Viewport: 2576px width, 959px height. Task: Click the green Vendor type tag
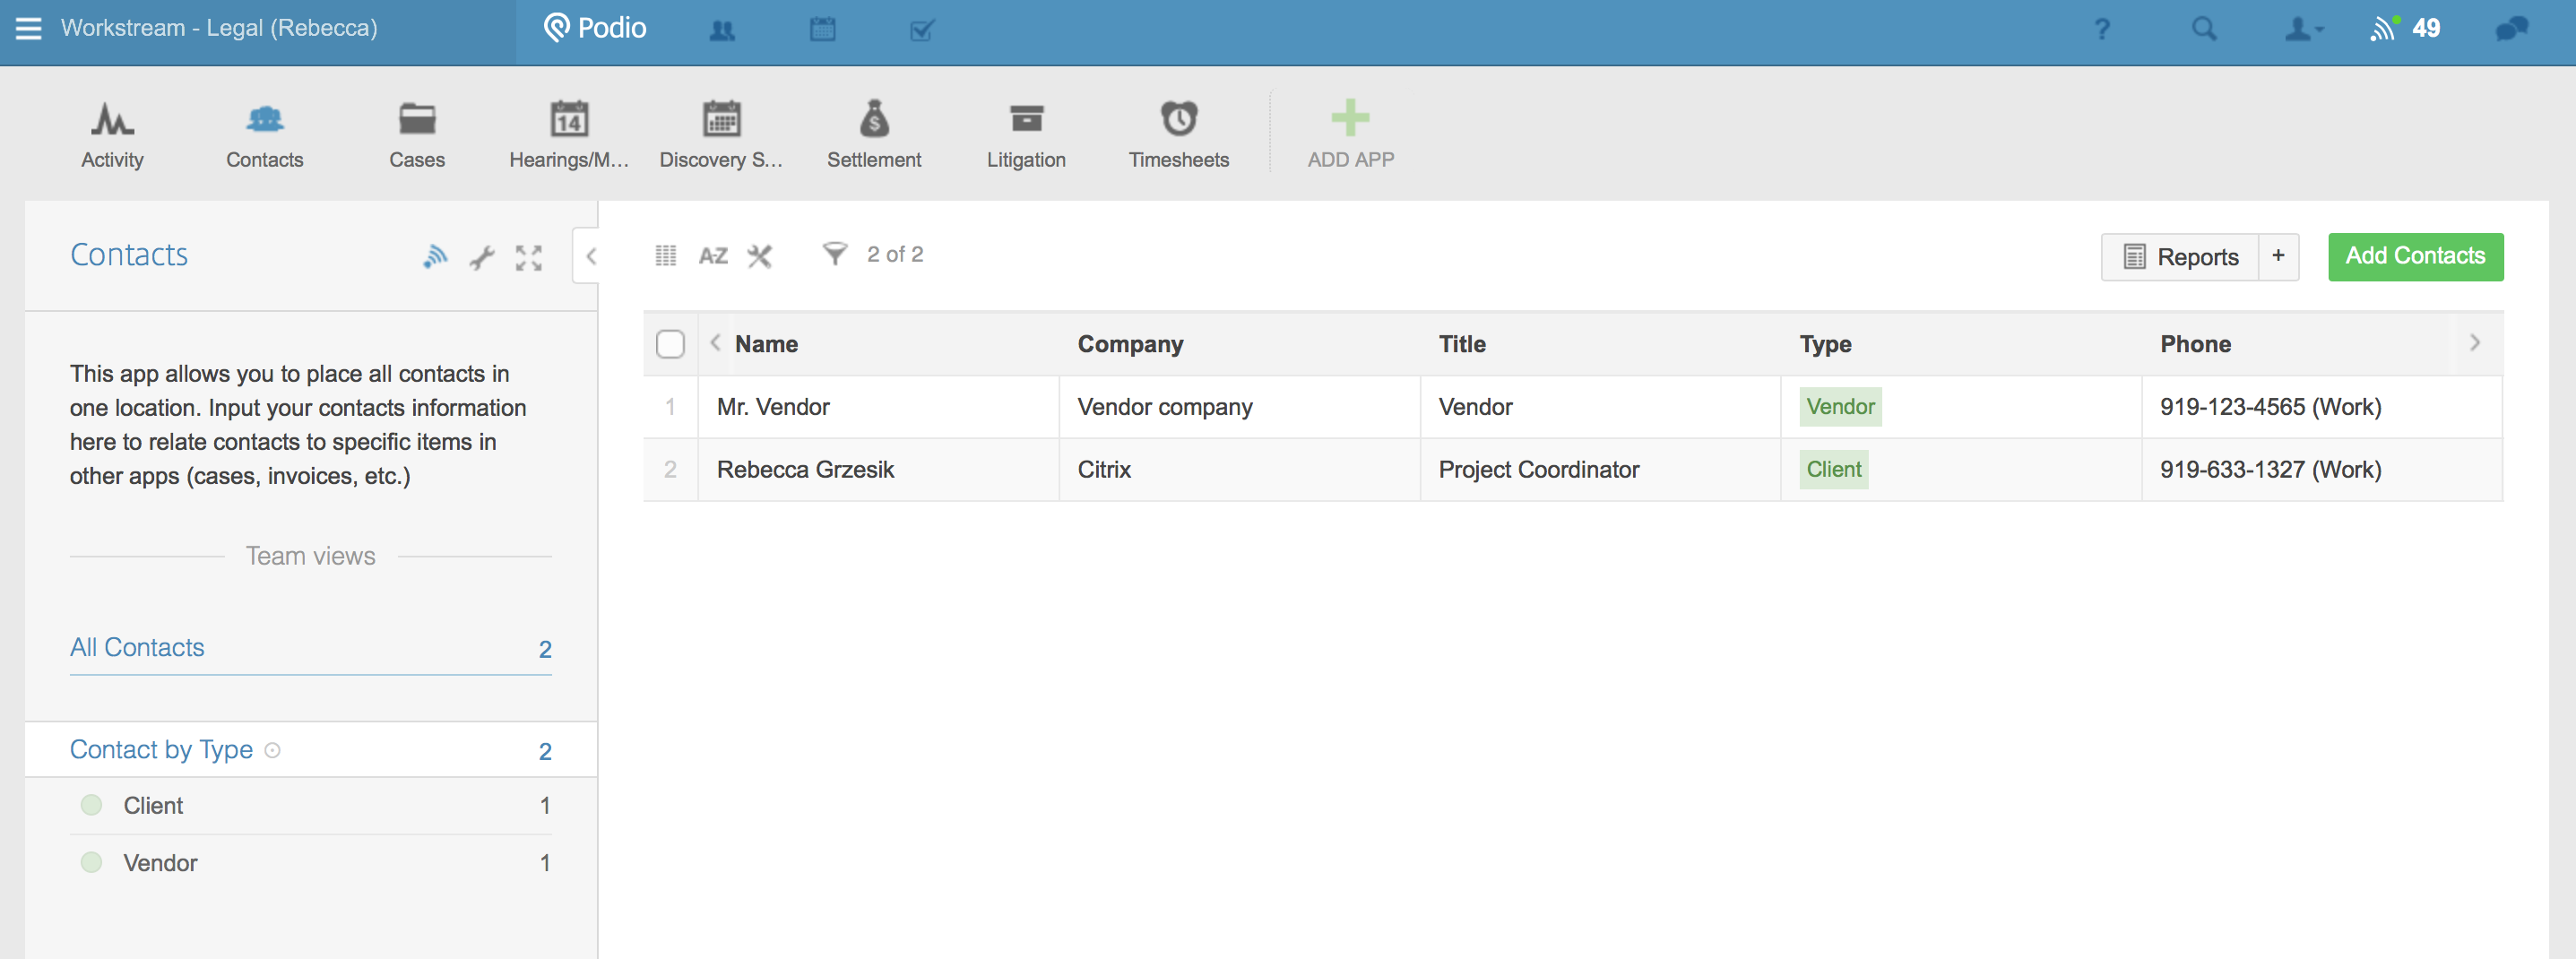tap(1839, 407)
